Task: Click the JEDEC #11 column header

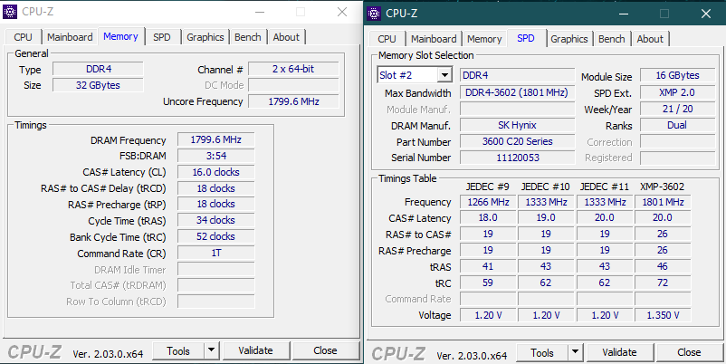Action: (x=605, y=187)
